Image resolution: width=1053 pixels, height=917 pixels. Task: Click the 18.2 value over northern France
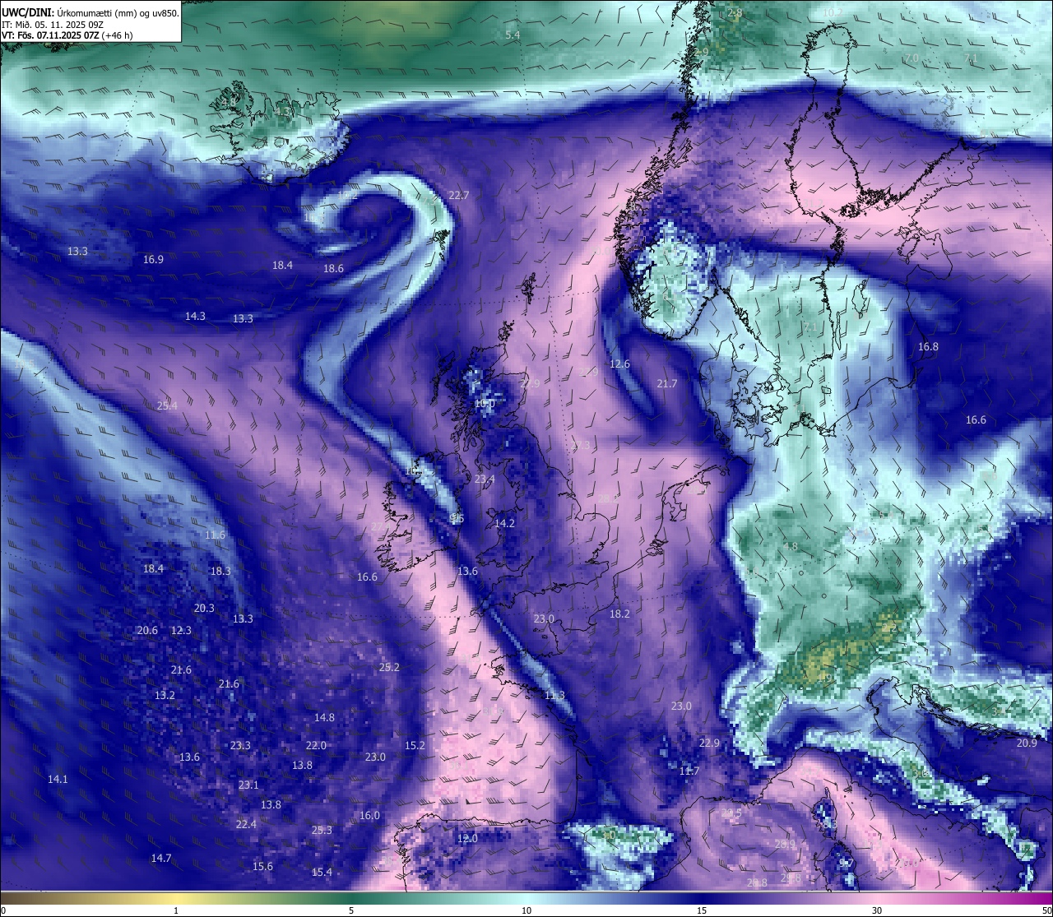619,614
